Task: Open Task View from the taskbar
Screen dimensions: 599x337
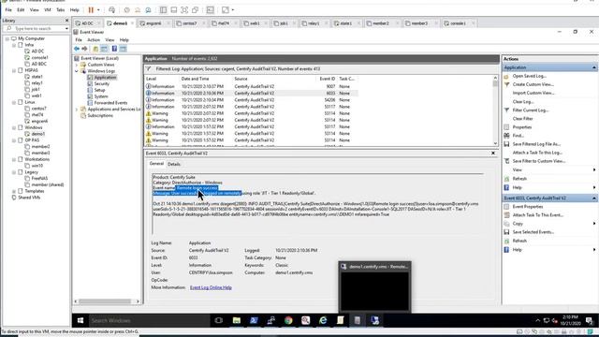Action: [x=218, y=320]
